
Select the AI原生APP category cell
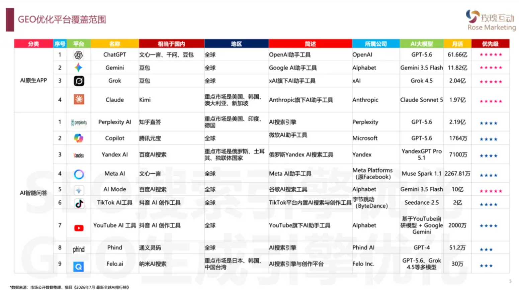tap(33, 80)
